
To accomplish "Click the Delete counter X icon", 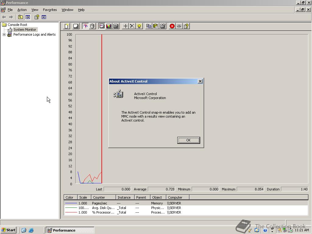I will pos(132,26).
